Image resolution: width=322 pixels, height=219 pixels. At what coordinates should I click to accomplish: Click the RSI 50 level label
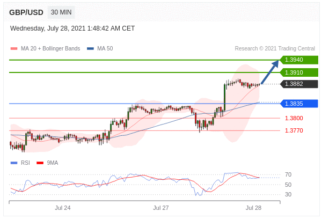click(288, 185)
